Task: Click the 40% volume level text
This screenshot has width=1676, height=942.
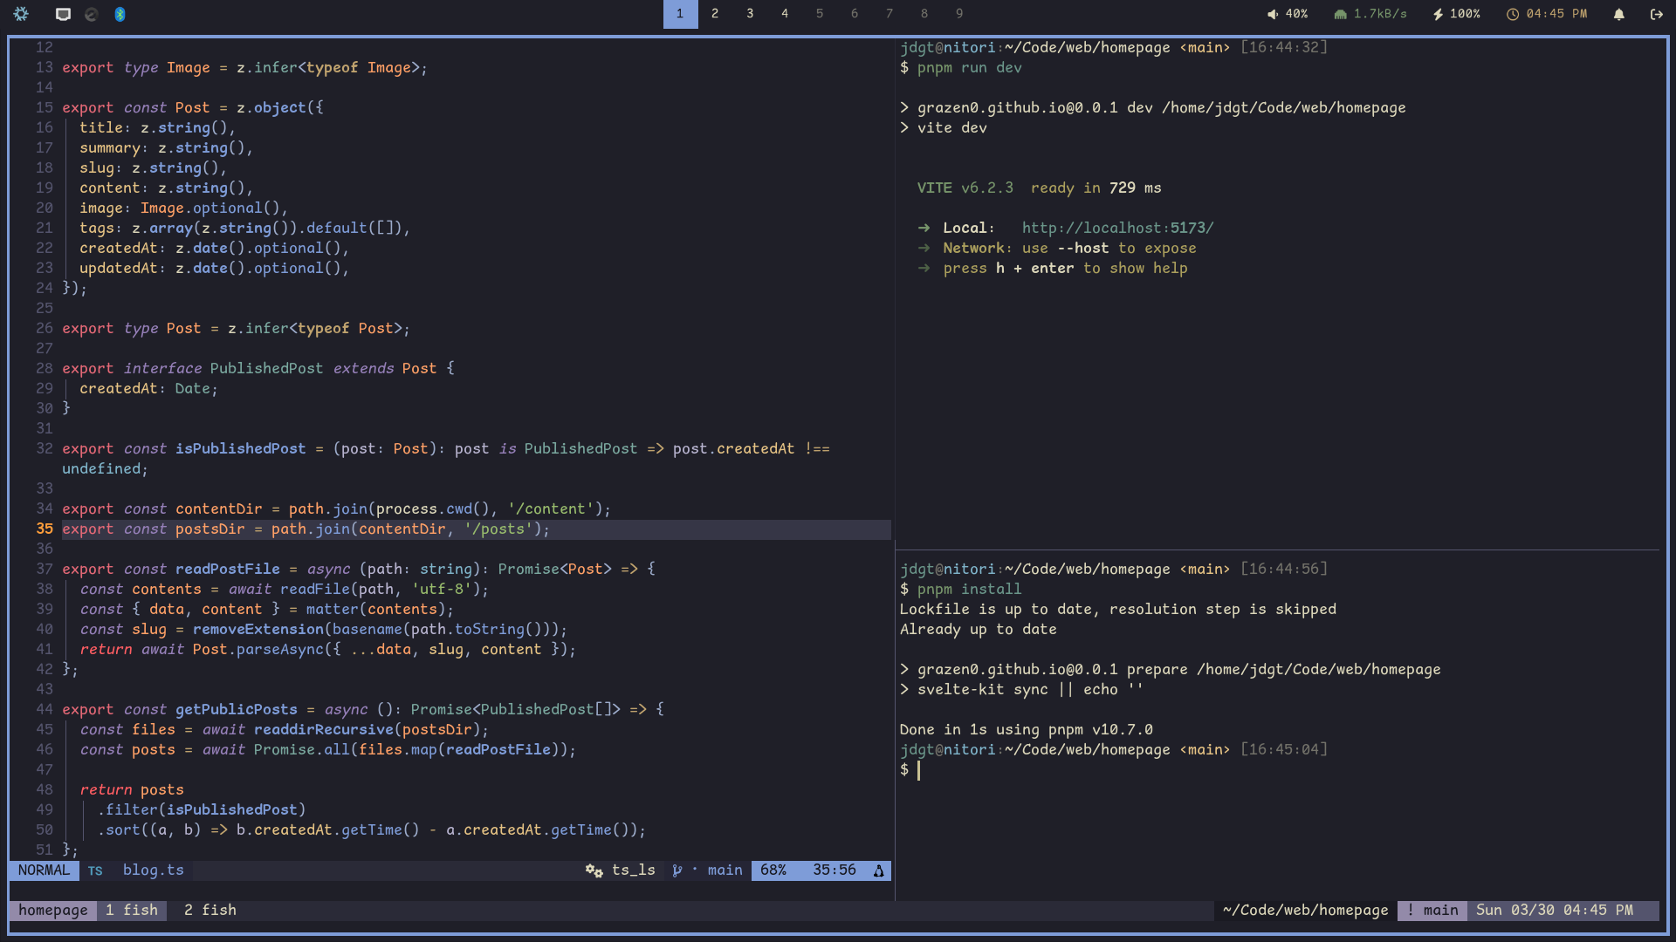Action: coord(1296,14)
